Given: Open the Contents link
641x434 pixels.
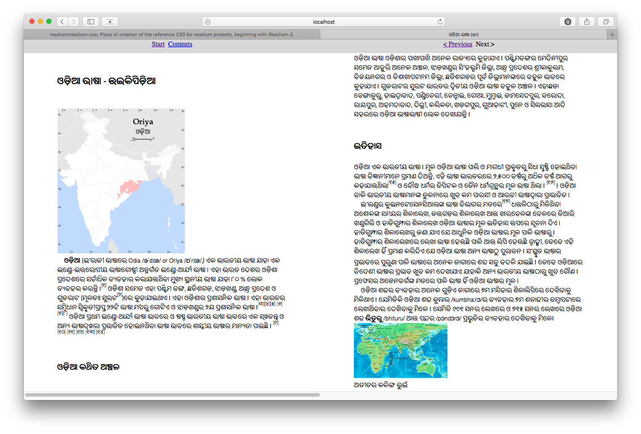Looking at the screenshot, I should coord(180,44).
